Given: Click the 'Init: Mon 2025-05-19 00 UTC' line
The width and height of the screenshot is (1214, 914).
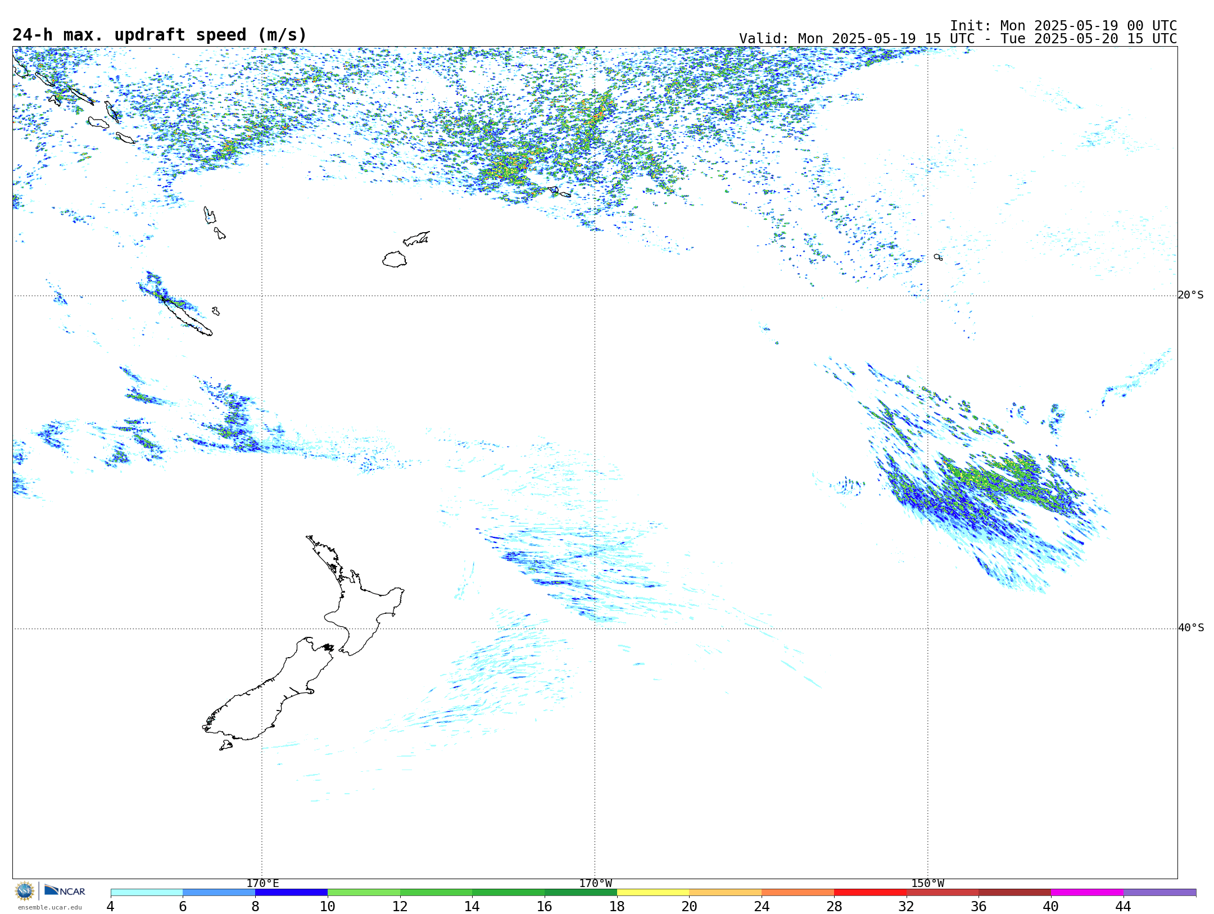Looking at the screenshot, I should click(1063, 26).
